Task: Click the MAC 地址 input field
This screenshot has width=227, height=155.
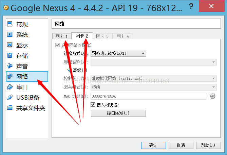Action: [149, 96]
